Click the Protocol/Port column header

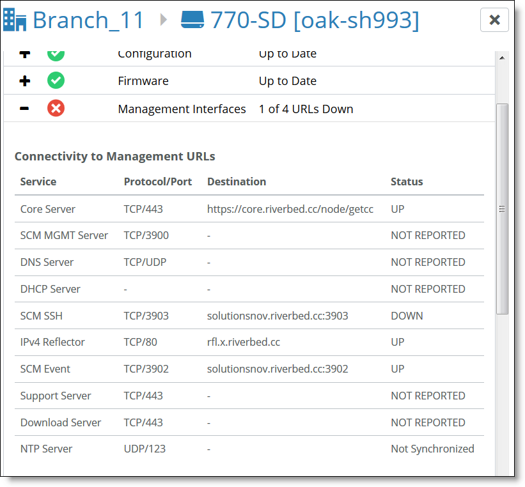pos(158,182)
